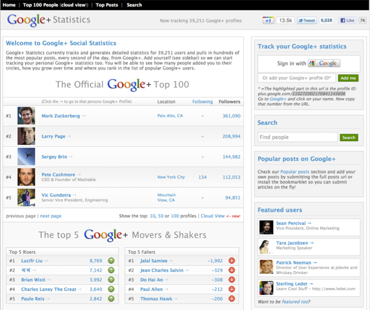Show the top 10 profiles
Screen dimensions: 370x310
pyautogui.click(x=152, y=216)
